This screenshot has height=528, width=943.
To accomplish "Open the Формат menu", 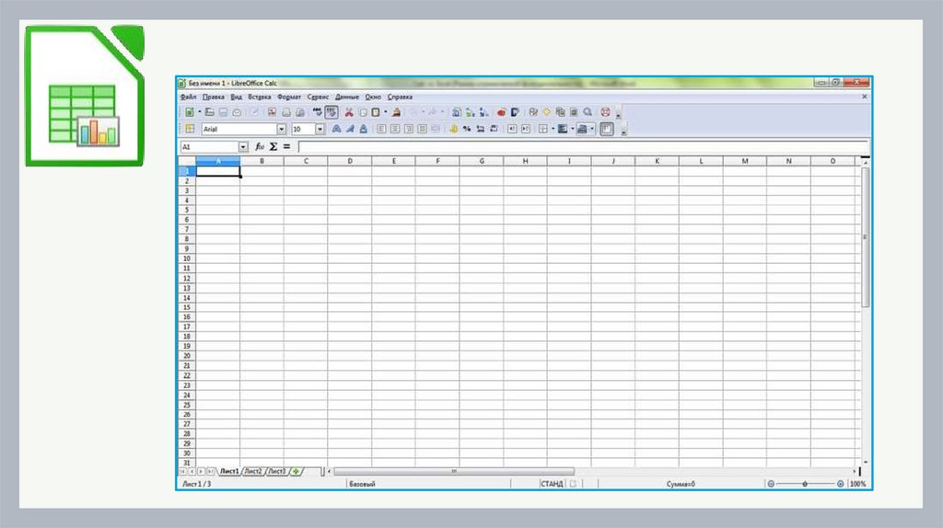I will [288, 97].
